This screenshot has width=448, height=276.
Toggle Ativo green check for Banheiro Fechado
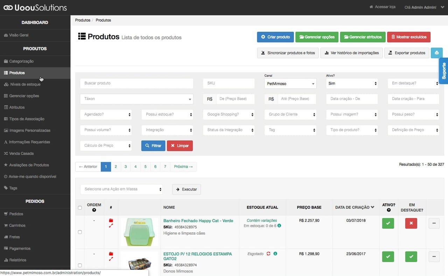point(388,223)
